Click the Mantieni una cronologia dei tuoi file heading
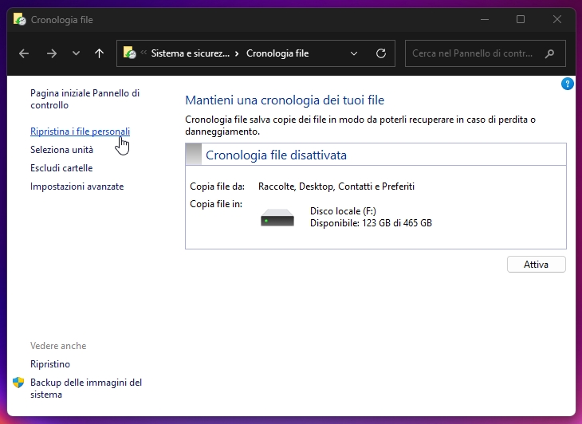This screenshot has height=424, width=582. pos(285,100)
